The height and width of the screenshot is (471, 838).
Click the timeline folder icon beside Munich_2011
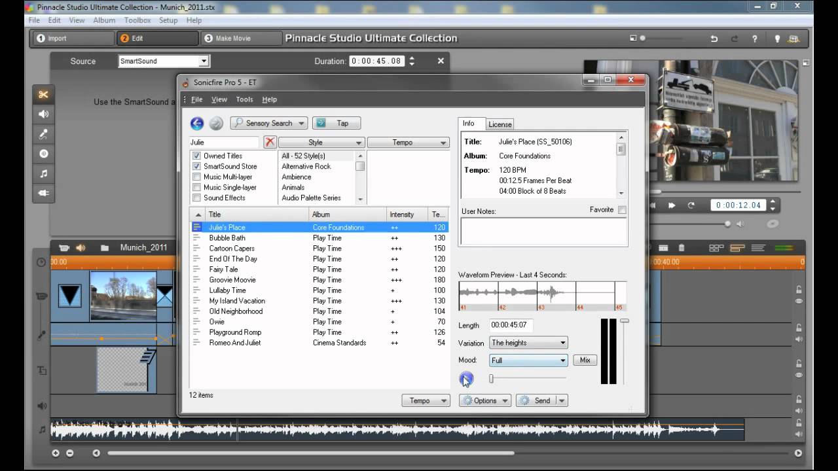tap(105, 248)
